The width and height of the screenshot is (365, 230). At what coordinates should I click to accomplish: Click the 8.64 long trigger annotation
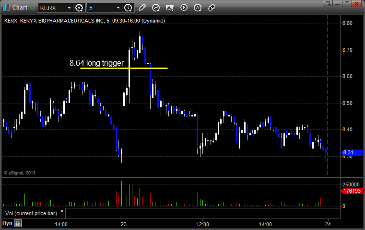pos(96,63)
